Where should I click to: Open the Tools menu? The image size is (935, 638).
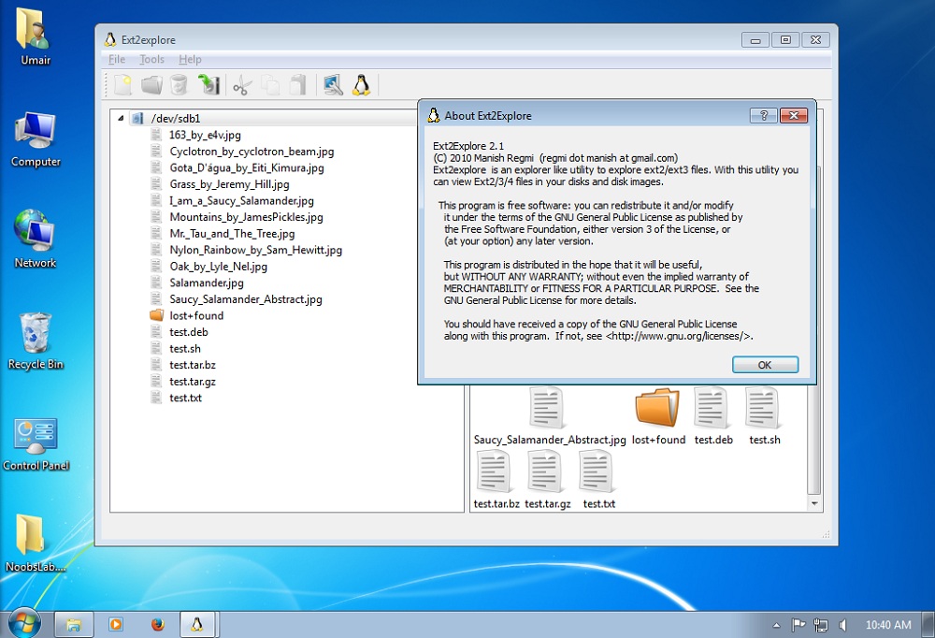click(x=151, y=58)
